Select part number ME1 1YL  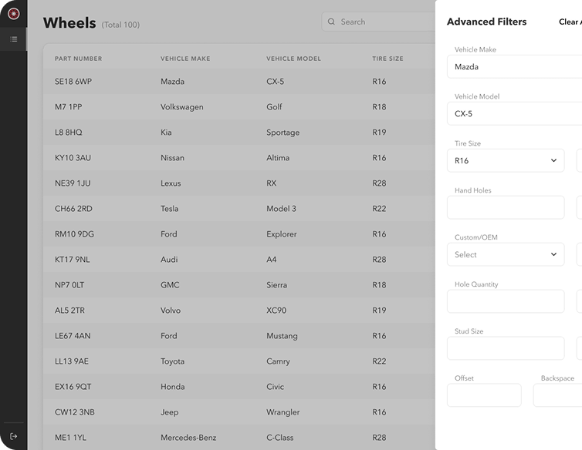(70, 438)
